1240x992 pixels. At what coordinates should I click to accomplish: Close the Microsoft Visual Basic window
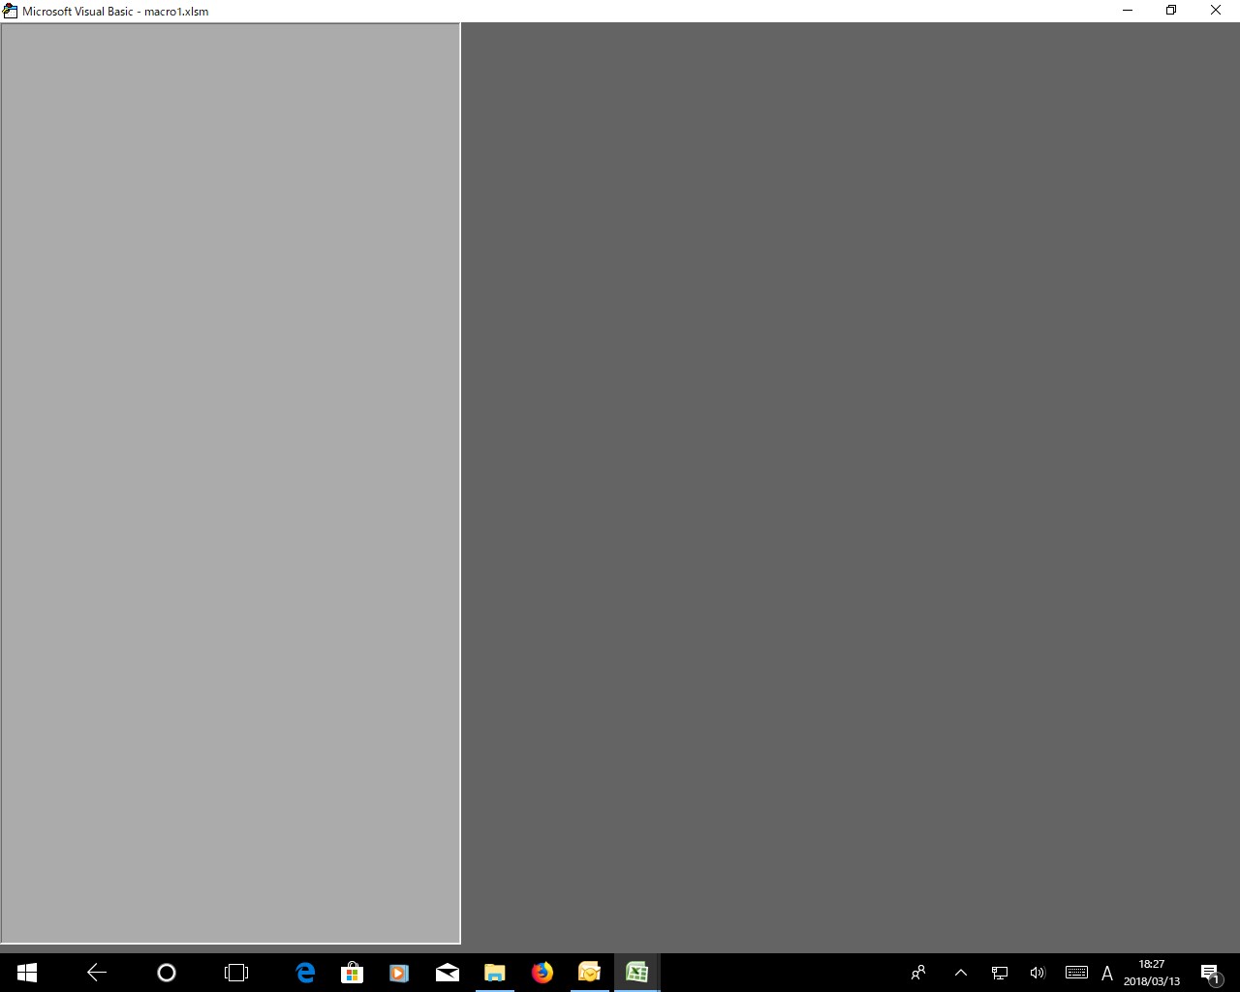click(1216, 11)
